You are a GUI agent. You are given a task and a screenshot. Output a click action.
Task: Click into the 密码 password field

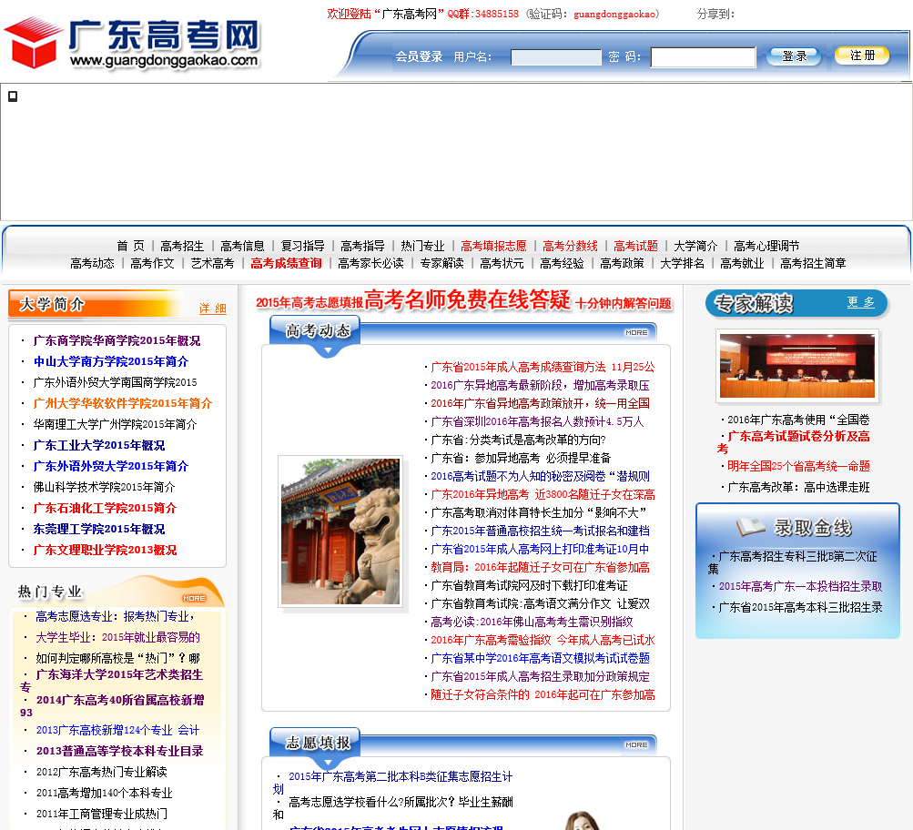pos(703,57)
